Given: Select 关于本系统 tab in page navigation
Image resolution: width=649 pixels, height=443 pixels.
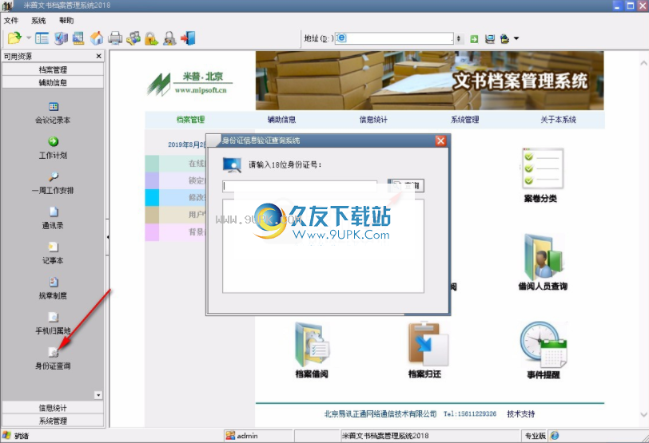Looking at the screenshot, I should pos(559,120).
